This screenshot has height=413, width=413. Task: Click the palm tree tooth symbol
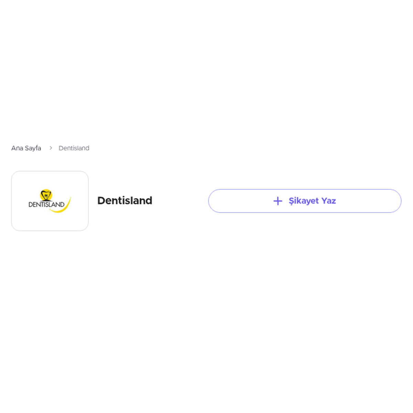coord(46,195)
